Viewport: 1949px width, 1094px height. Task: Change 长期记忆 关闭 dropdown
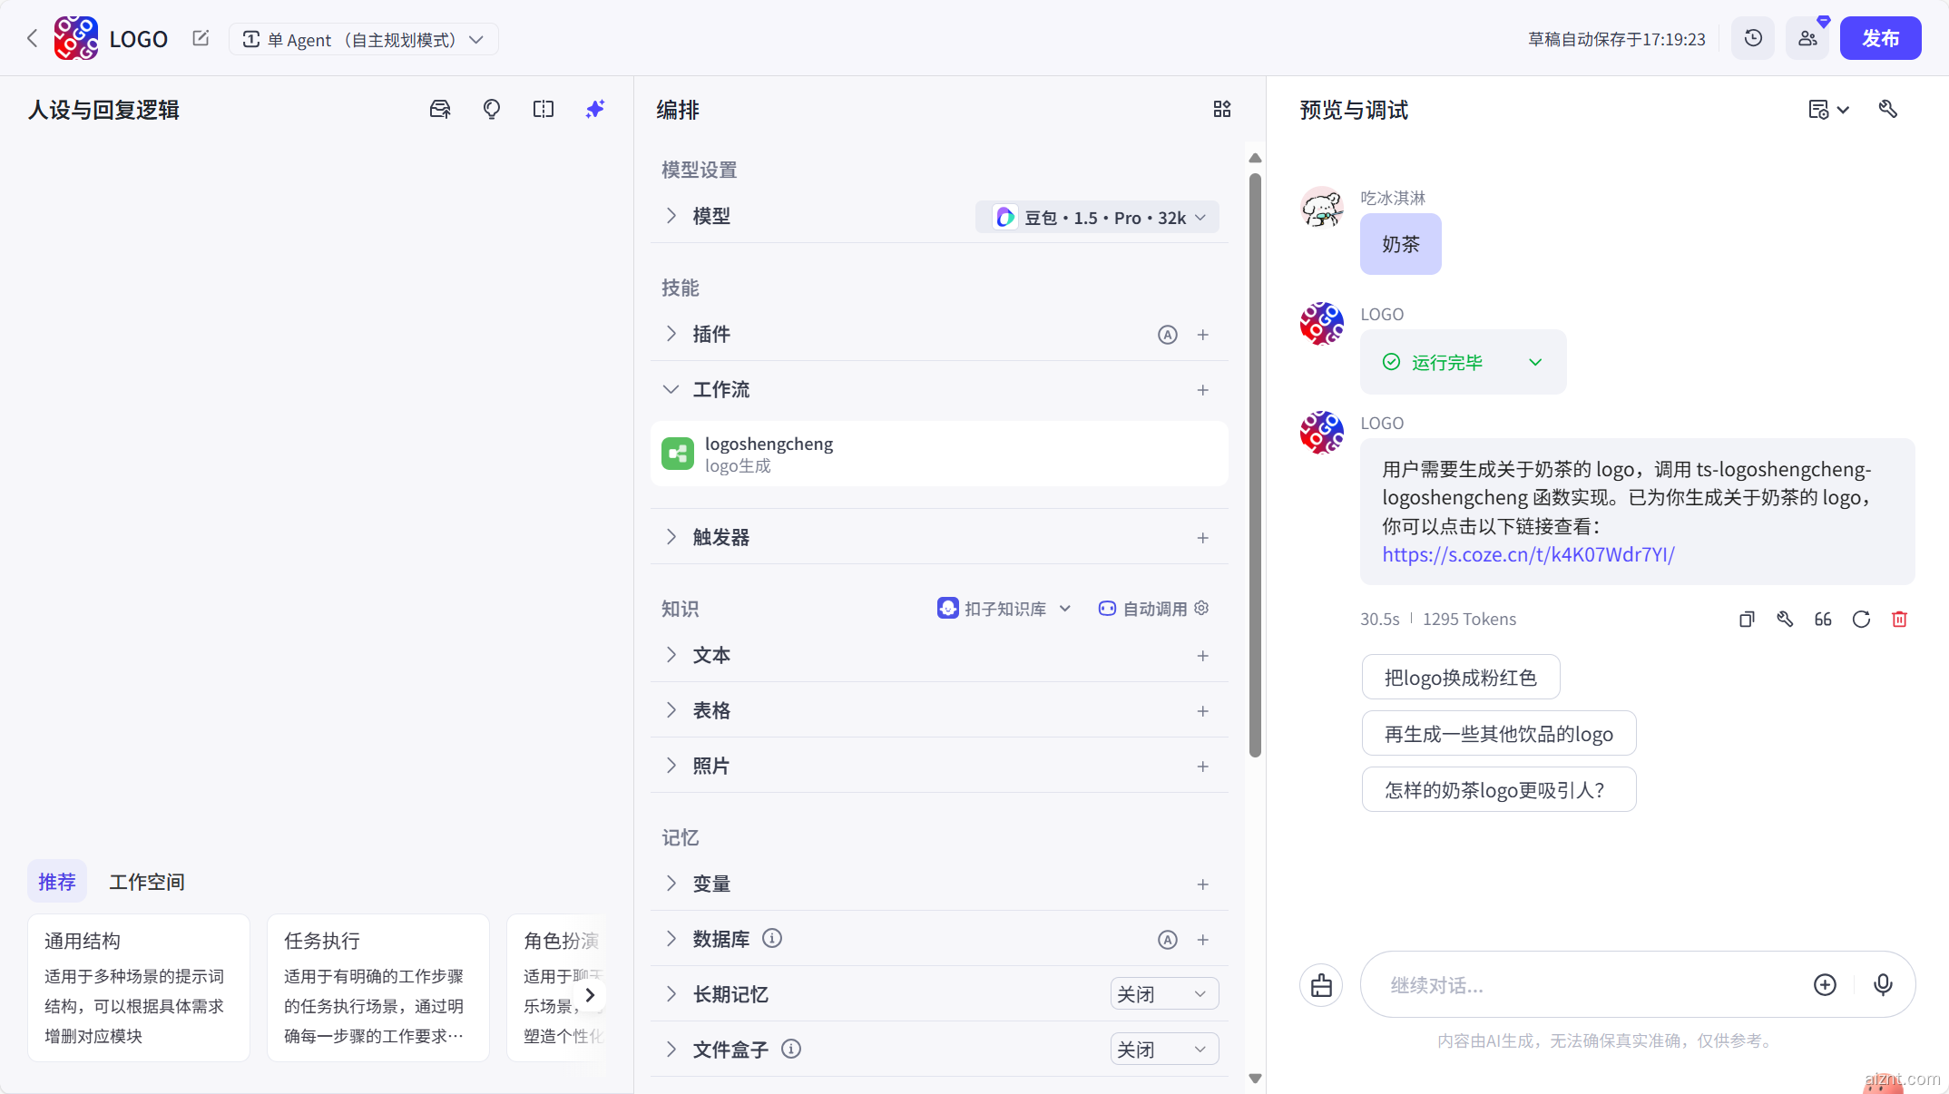coord(1164,994)
